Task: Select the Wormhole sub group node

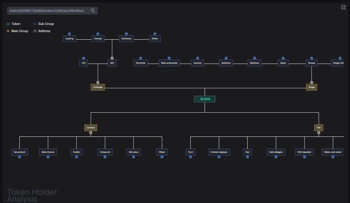Action: (140, 63)
